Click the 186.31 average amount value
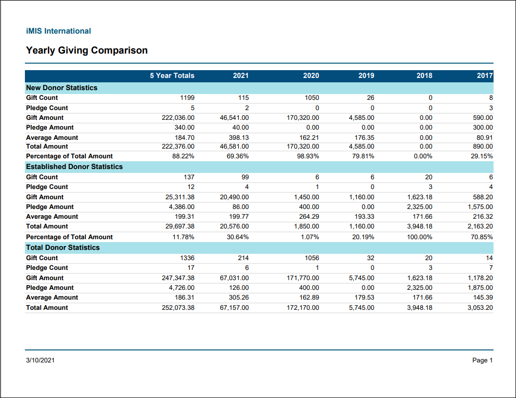This screenshot has height=398, width=516. click(x=185, y=297)
